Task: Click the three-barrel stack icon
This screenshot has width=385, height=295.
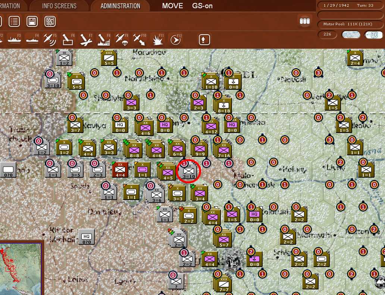Action: coord(305,21)
